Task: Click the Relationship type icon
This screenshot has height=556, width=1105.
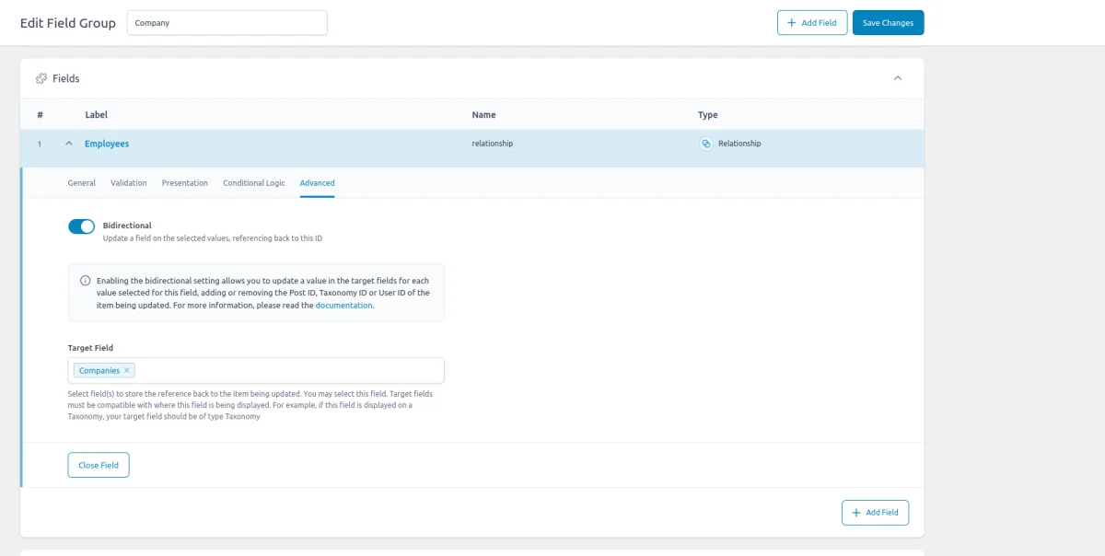Action: (706, 144)
